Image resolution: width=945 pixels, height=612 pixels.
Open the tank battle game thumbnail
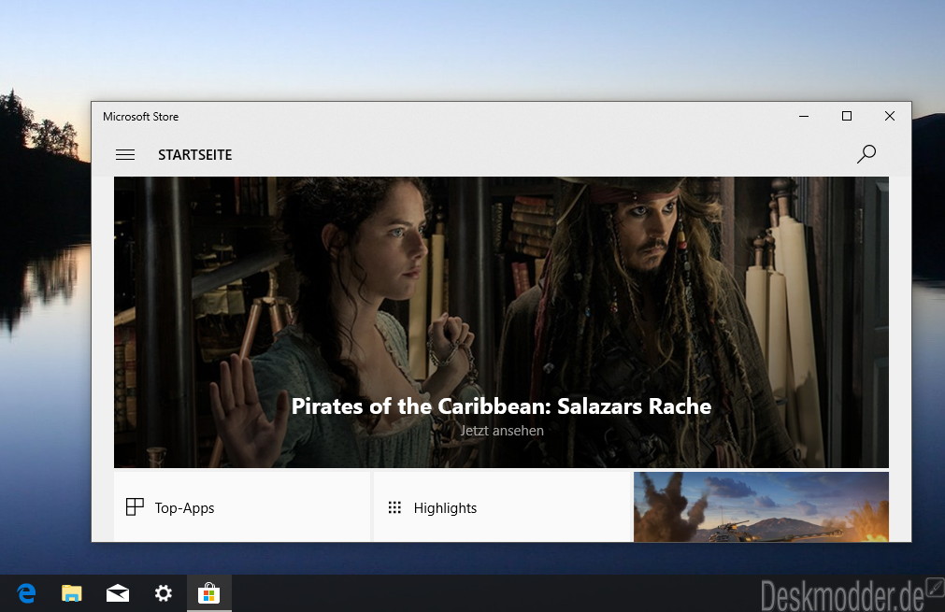761,506
